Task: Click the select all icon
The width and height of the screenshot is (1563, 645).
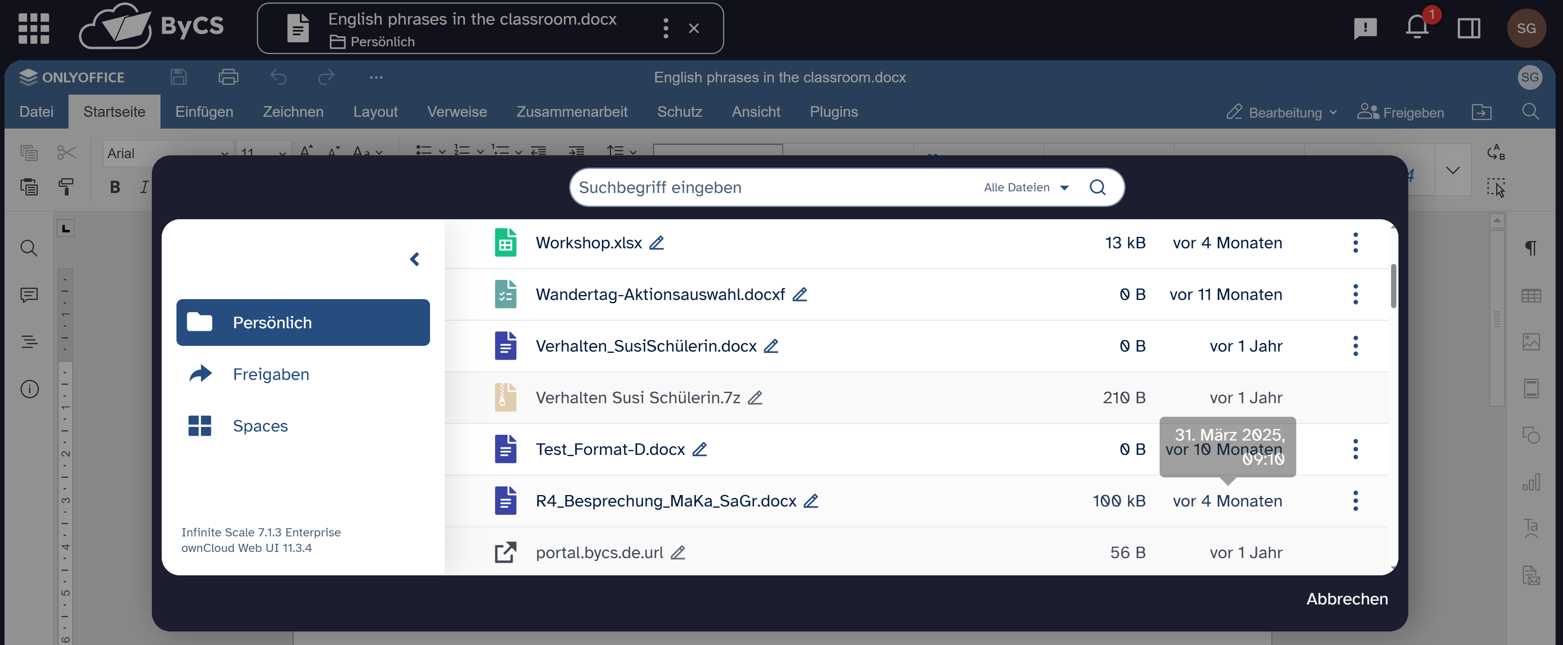Action: pyautogui.click(x=1496, y=187)
